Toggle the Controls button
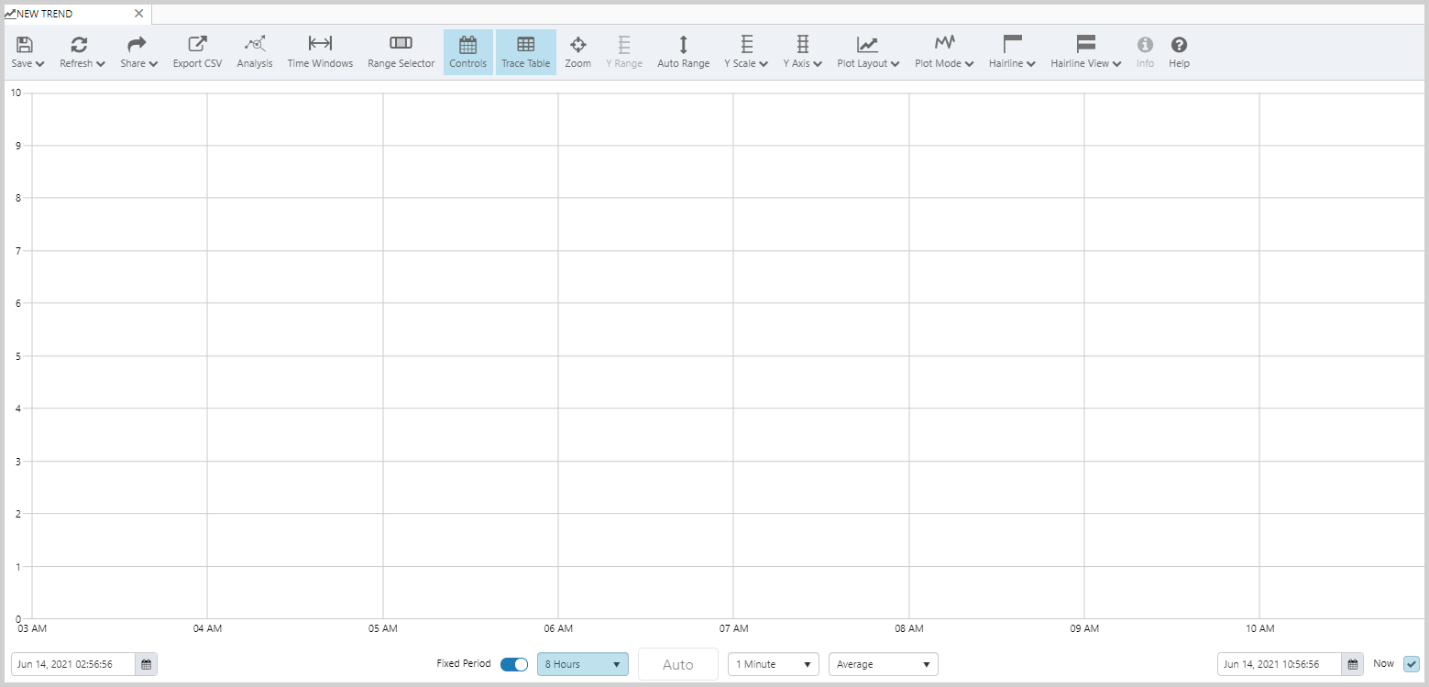1429x687 pixels. coord(467,51)
